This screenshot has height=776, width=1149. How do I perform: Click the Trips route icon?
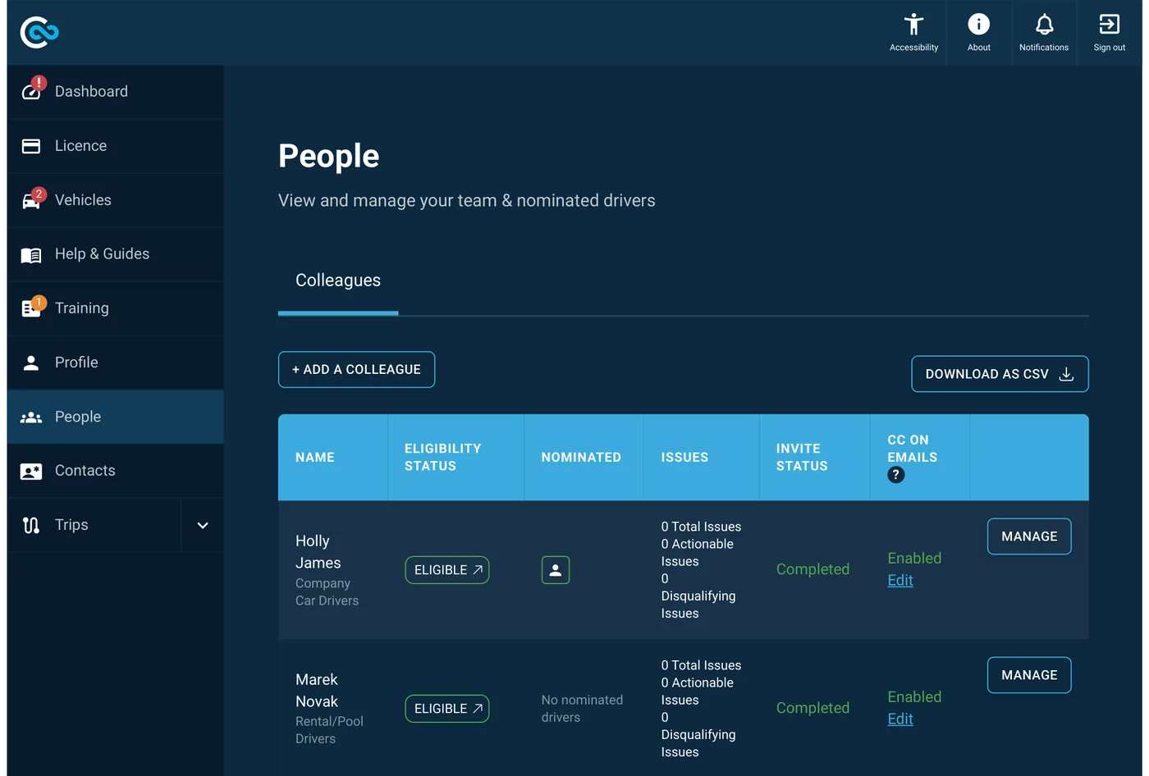(31, 525)
